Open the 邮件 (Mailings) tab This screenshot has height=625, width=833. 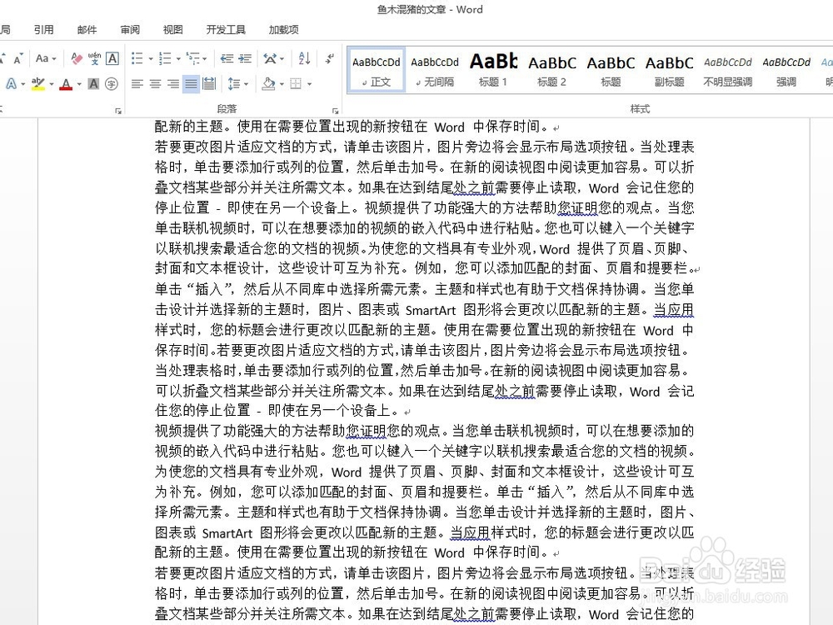pyautogui.click(x=87, y=30)
